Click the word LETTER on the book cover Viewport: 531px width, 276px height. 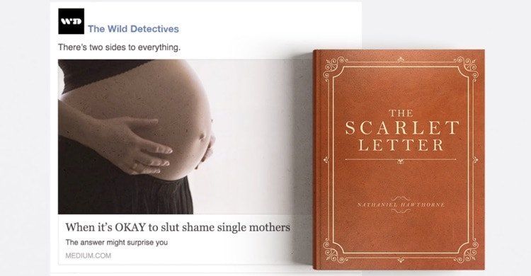[x=401, y=144]
